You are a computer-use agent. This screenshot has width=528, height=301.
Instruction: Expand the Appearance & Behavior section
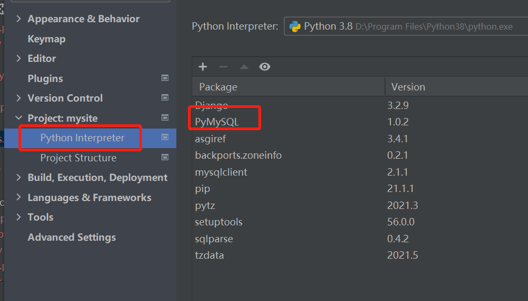(x=19, y=19)
